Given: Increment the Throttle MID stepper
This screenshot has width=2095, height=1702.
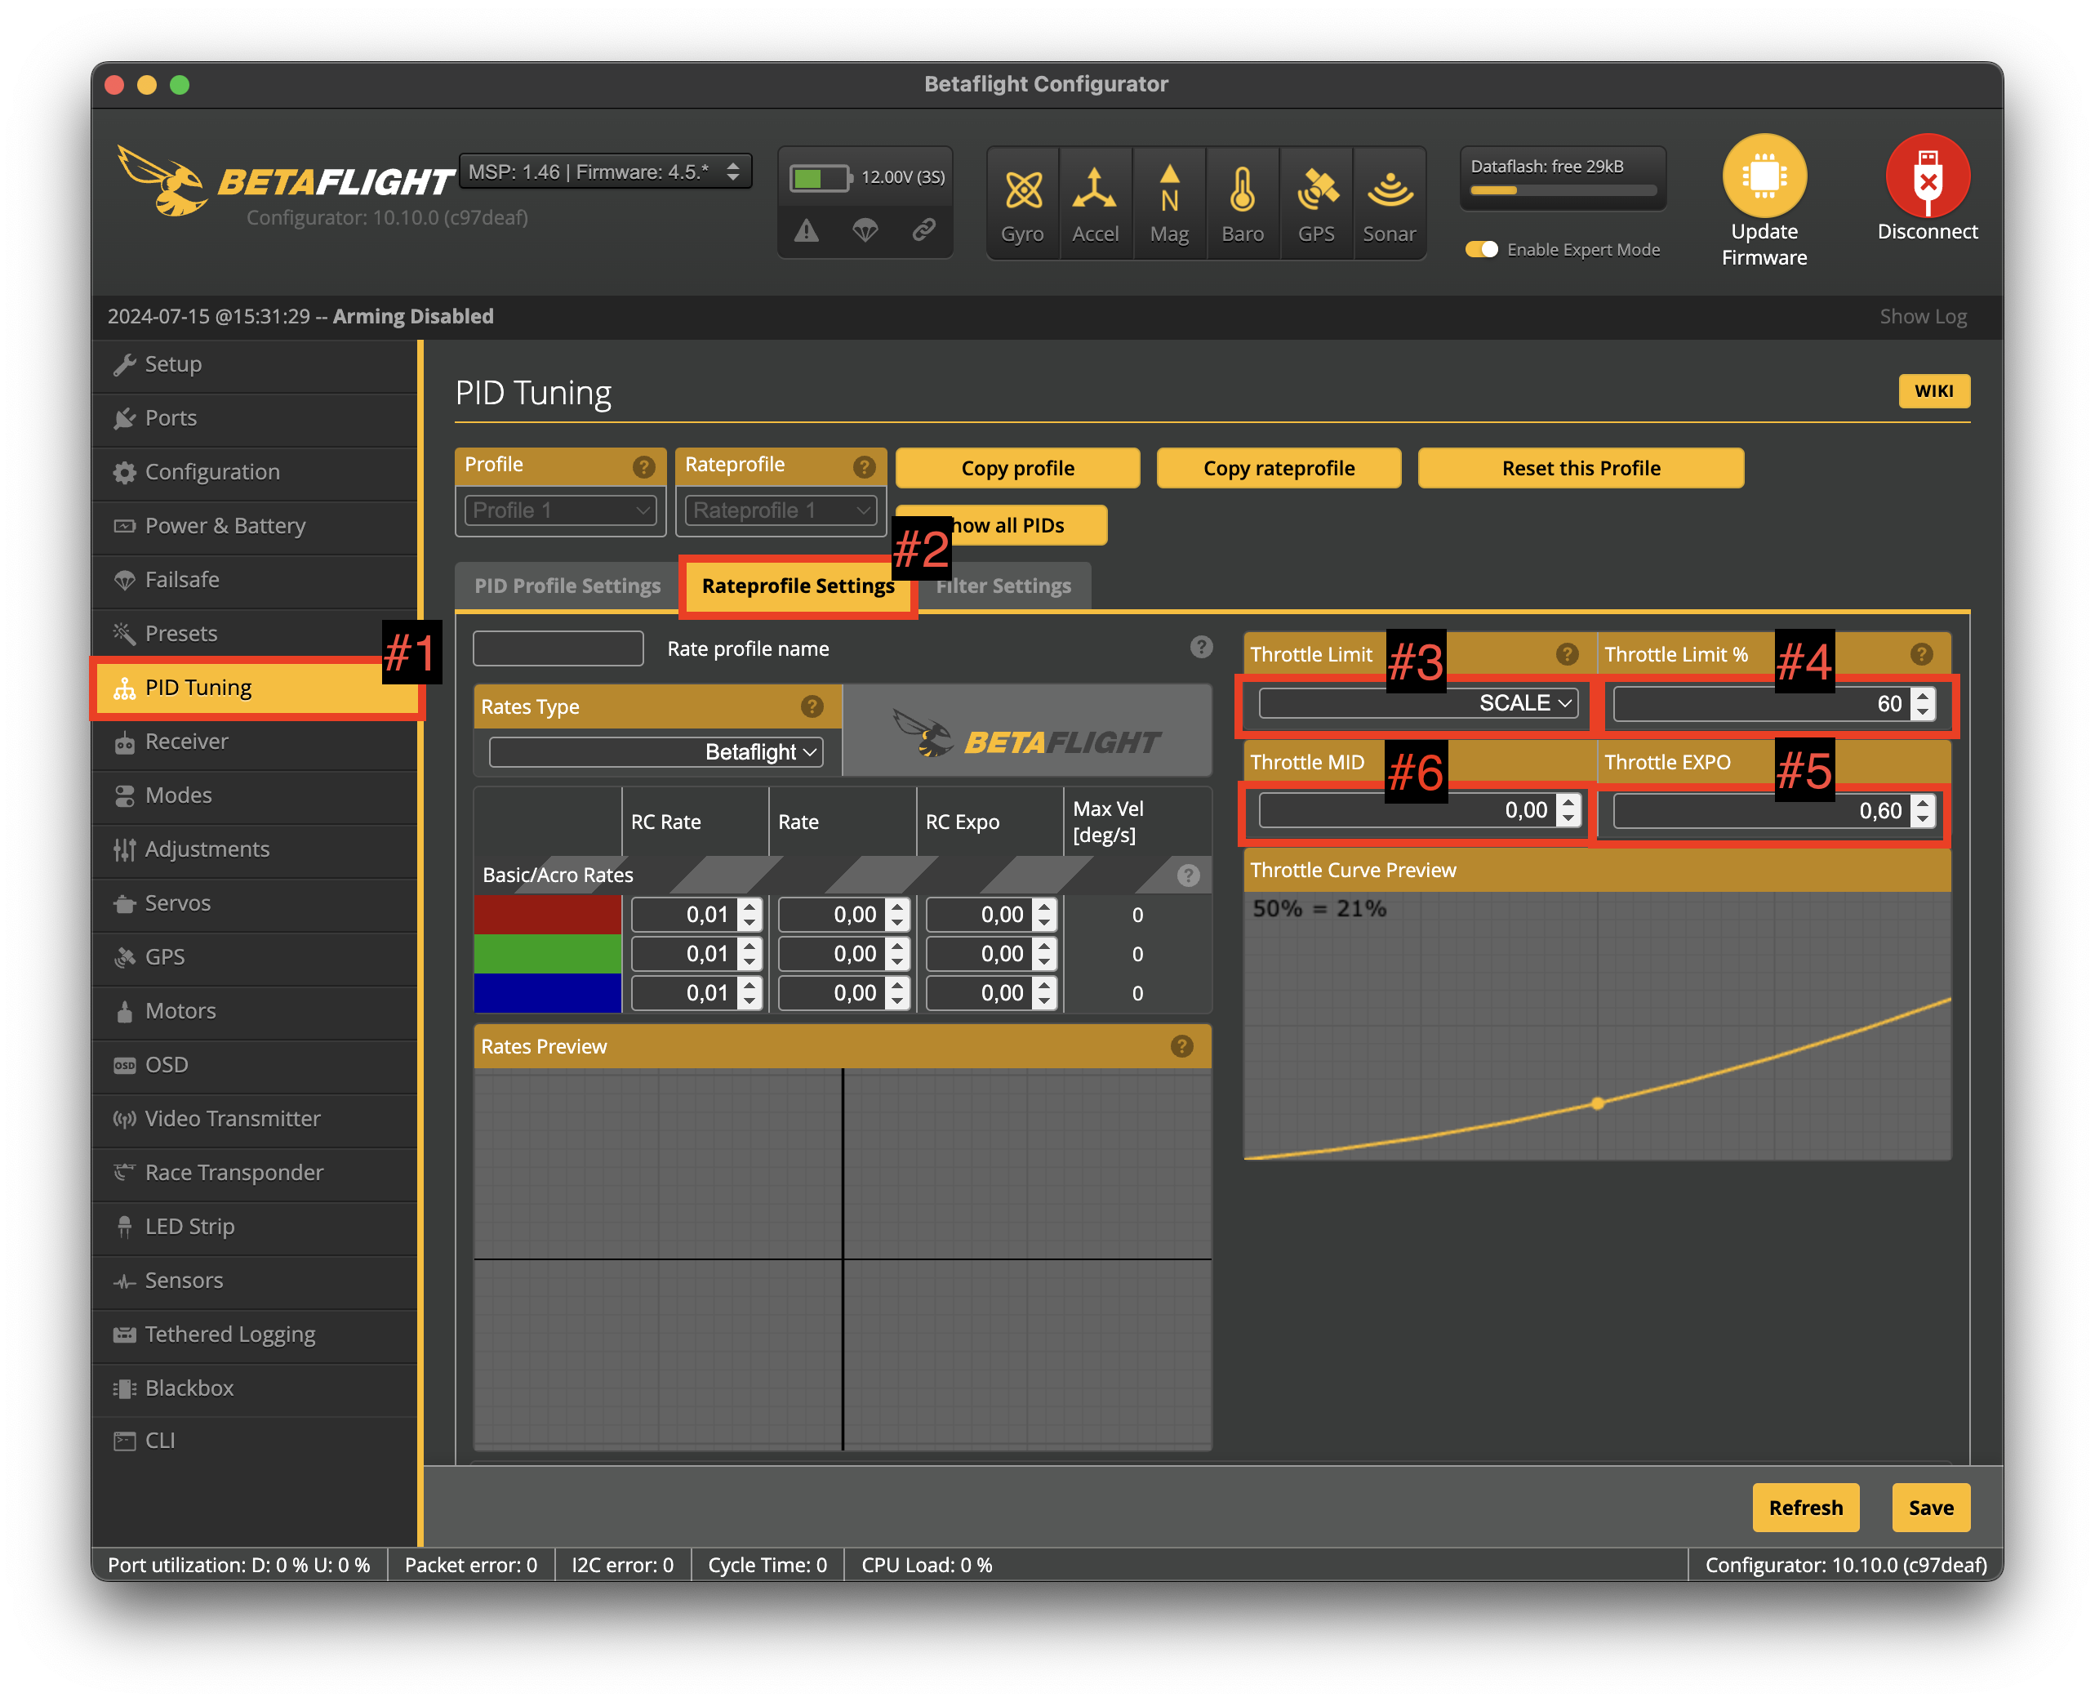Looking at the screenshot, I should point(1568,803).
